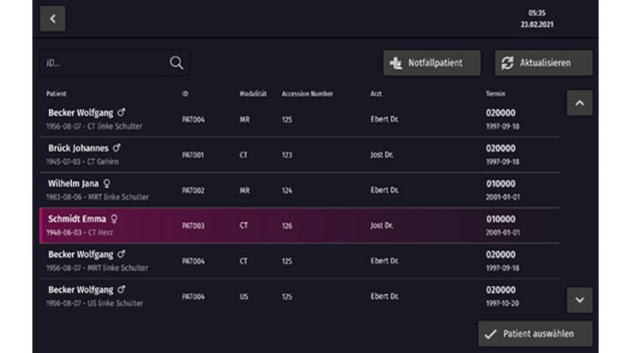
Task: Confirm with Patient auswählen button
Action: tap(536, 333)
